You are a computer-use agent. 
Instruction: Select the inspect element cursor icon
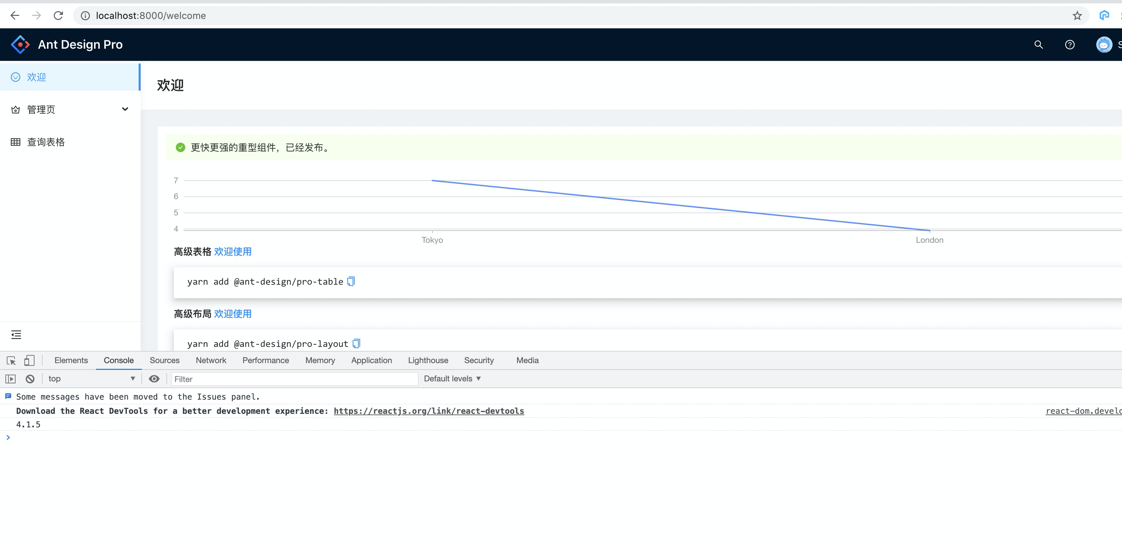point(10,360)
